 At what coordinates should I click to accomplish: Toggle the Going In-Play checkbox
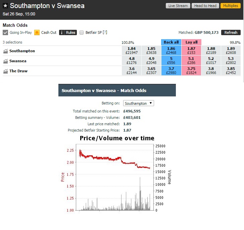[5, 32]
